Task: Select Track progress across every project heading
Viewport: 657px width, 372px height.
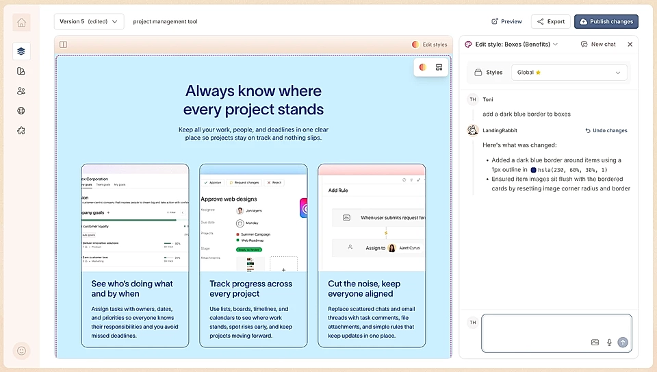Action: coord(251,288)
